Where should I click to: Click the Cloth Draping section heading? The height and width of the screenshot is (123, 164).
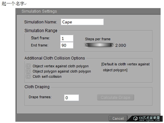pos(37,87)
